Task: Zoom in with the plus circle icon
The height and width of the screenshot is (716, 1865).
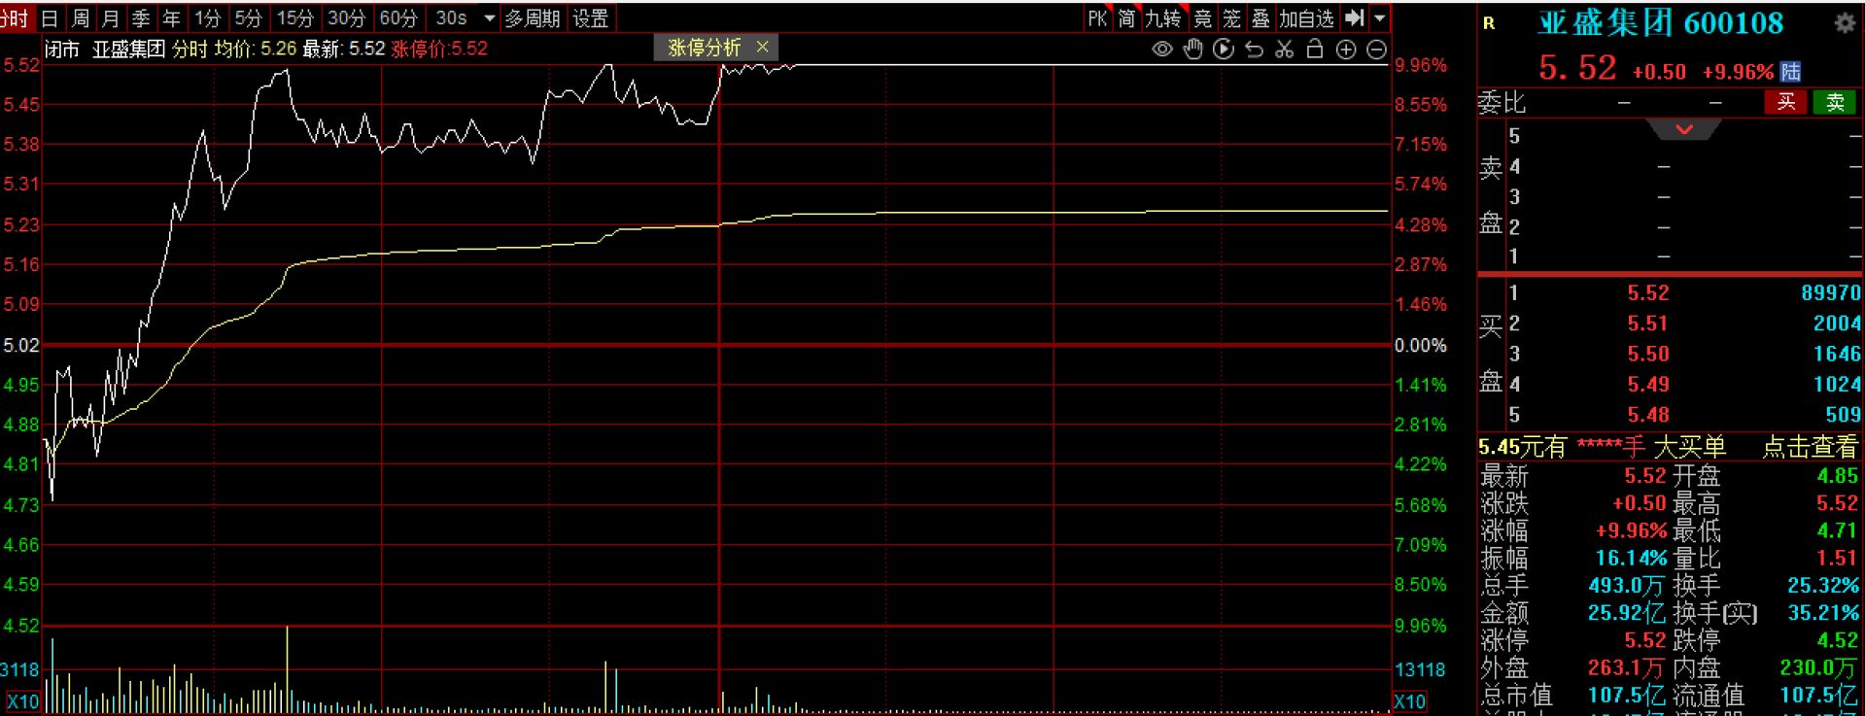Action: pyautogui.click(x=1346, y=50)
